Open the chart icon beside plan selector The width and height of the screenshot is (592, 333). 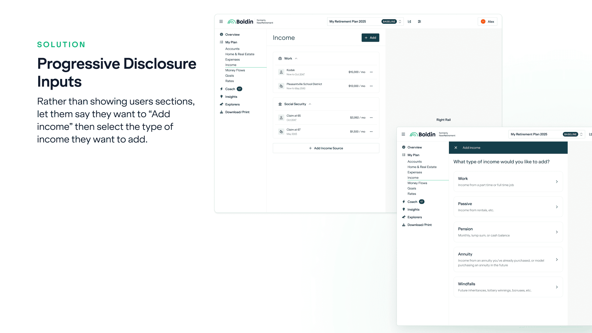coord(409,22)
